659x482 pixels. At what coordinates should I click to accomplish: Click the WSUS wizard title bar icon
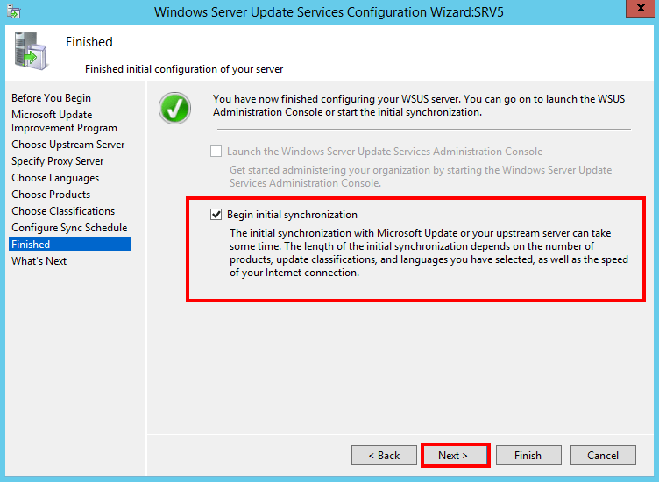[x=14, y=11]
